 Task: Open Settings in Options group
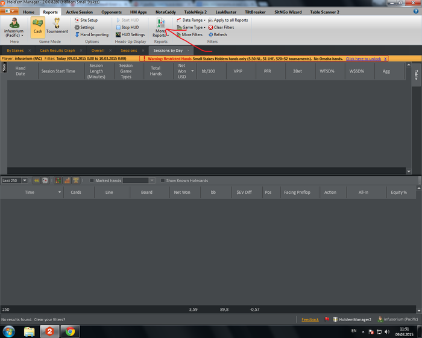(x=84, y=28)
